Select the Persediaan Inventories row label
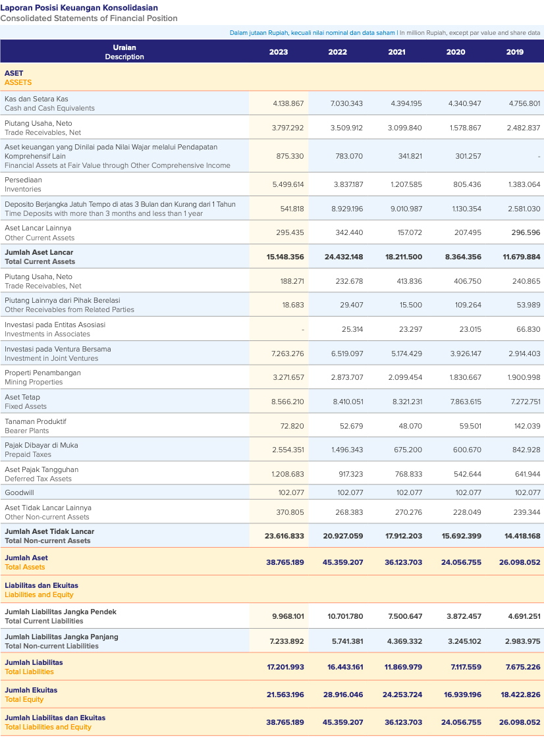Viewport: 544px width, 738px height. point(23,184)
